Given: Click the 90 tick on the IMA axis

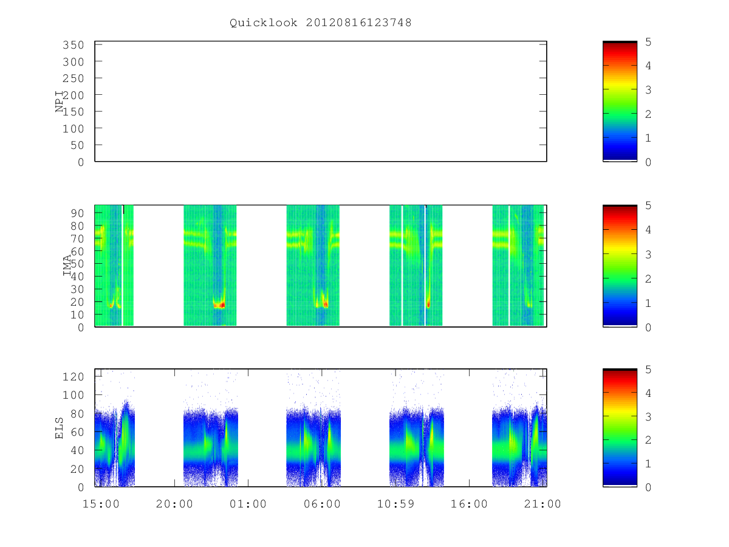Looking at the screenshot, I should (76, 213).
